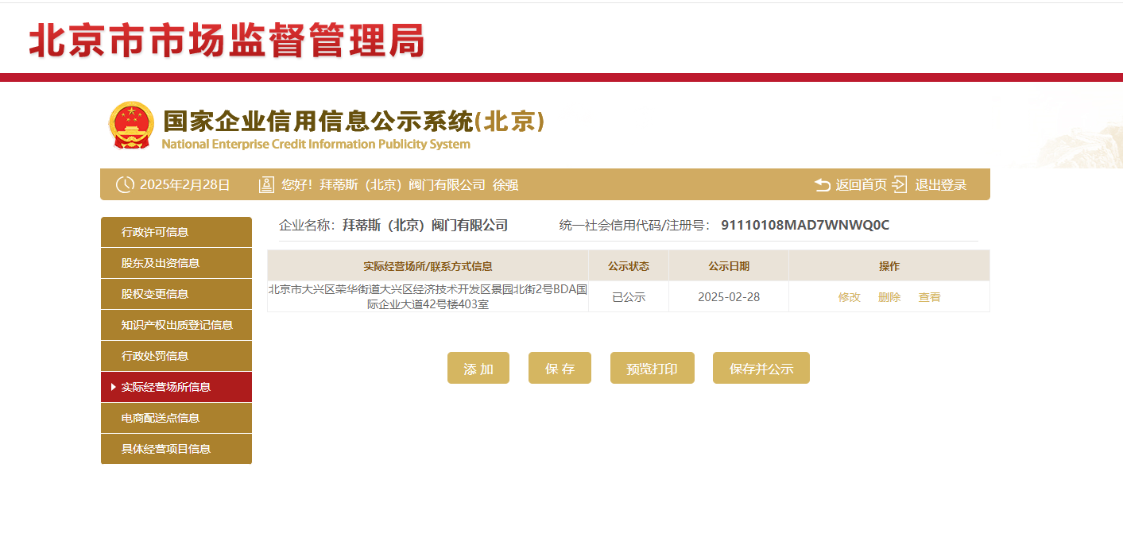Select the 股权变更信息 menu item
Screen dimensions: 1123x549
coord(176,294)
